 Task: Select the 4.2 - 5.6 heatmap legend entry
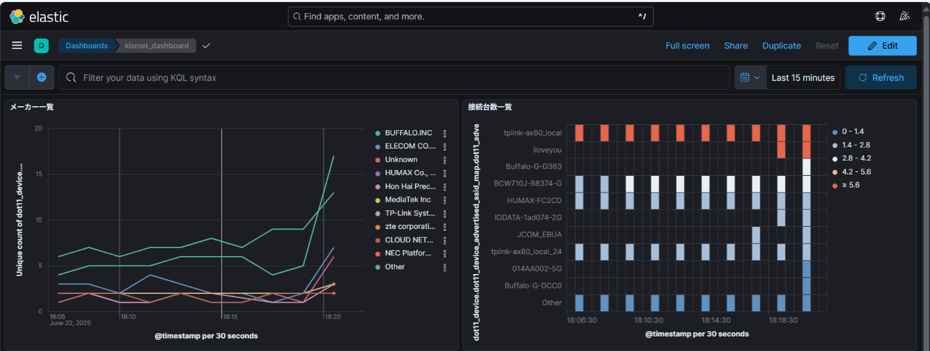point(856,171)
